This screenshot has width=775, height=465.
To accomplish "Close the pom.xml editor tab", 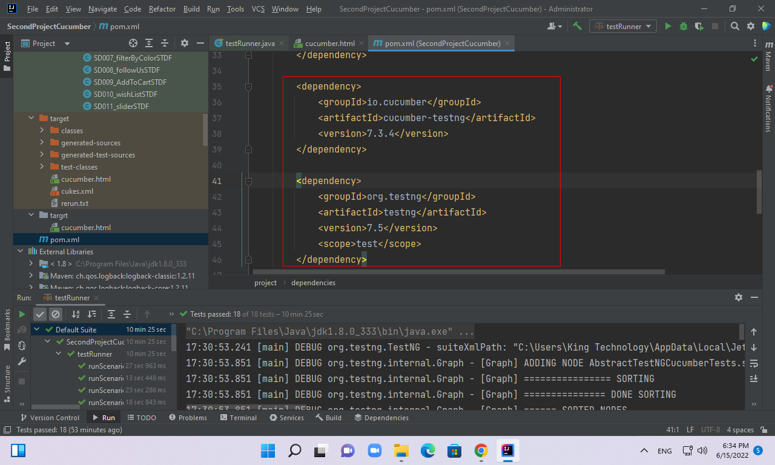I will pyautogui.click(x=508, y=43).
